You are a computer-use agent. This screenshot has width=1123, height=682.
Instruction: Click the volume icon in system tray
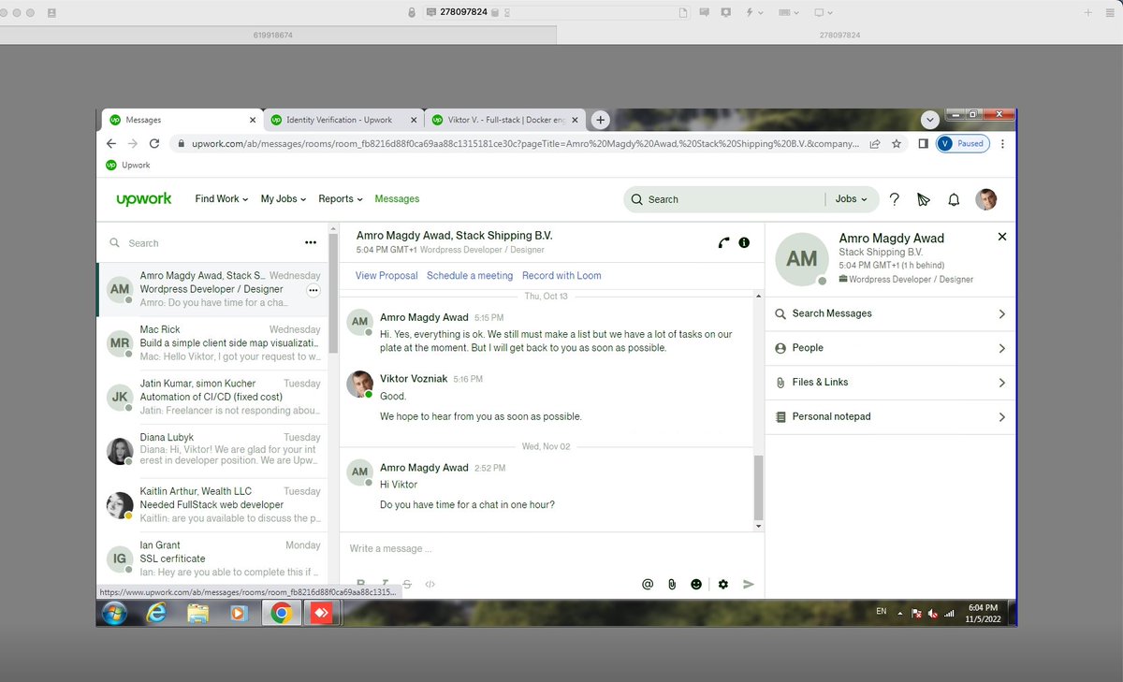point(934,614)
